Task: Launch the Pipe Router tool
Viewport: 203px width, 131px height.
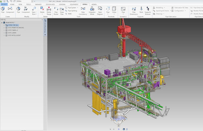Action: tap(56, 11)
